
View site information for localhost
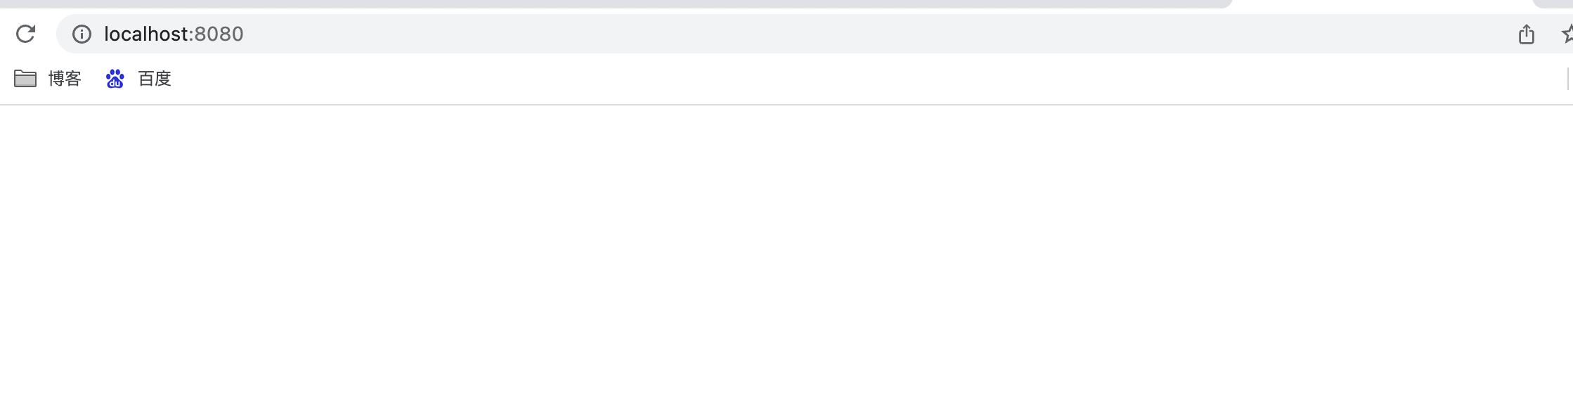(x=82, y=34)
